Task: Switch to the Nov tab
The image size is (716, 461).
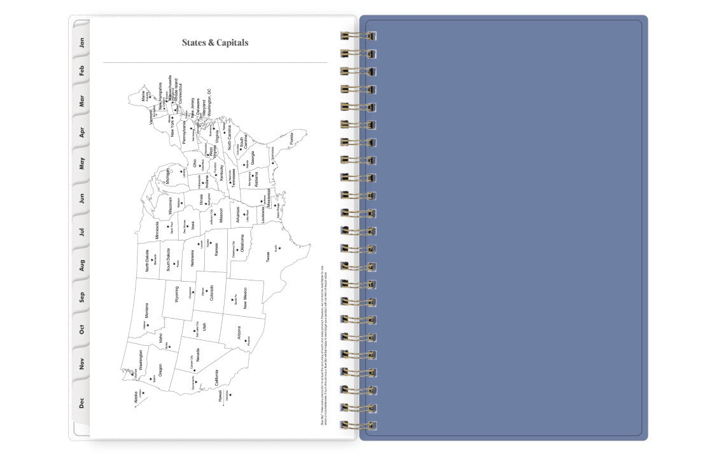Action: pyautogui.click(x=81, y=364)
